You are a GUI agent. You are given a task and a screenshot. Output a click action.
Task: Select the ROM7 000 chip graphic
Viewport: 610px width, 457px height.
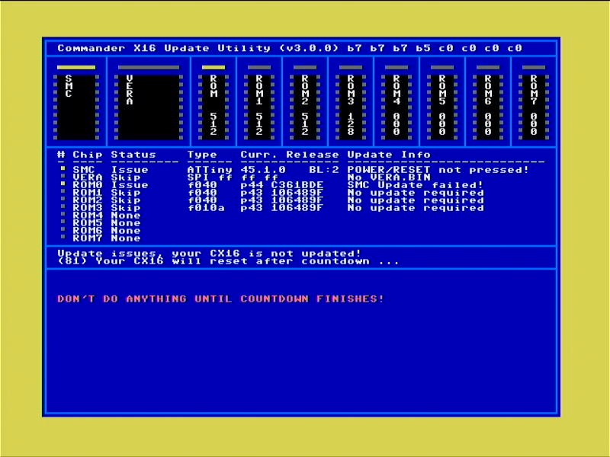click(534, 107)
